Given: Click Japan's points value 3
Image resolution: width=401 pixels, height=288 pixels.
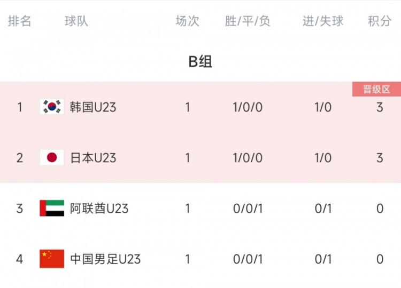Looking at the screenshot, I should click(x=380, y=158).
